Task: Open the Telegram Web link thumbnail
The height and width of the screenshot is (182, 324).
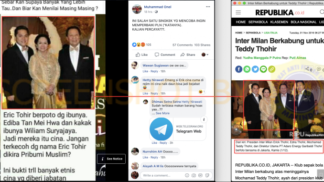Action: pos(161,129)
